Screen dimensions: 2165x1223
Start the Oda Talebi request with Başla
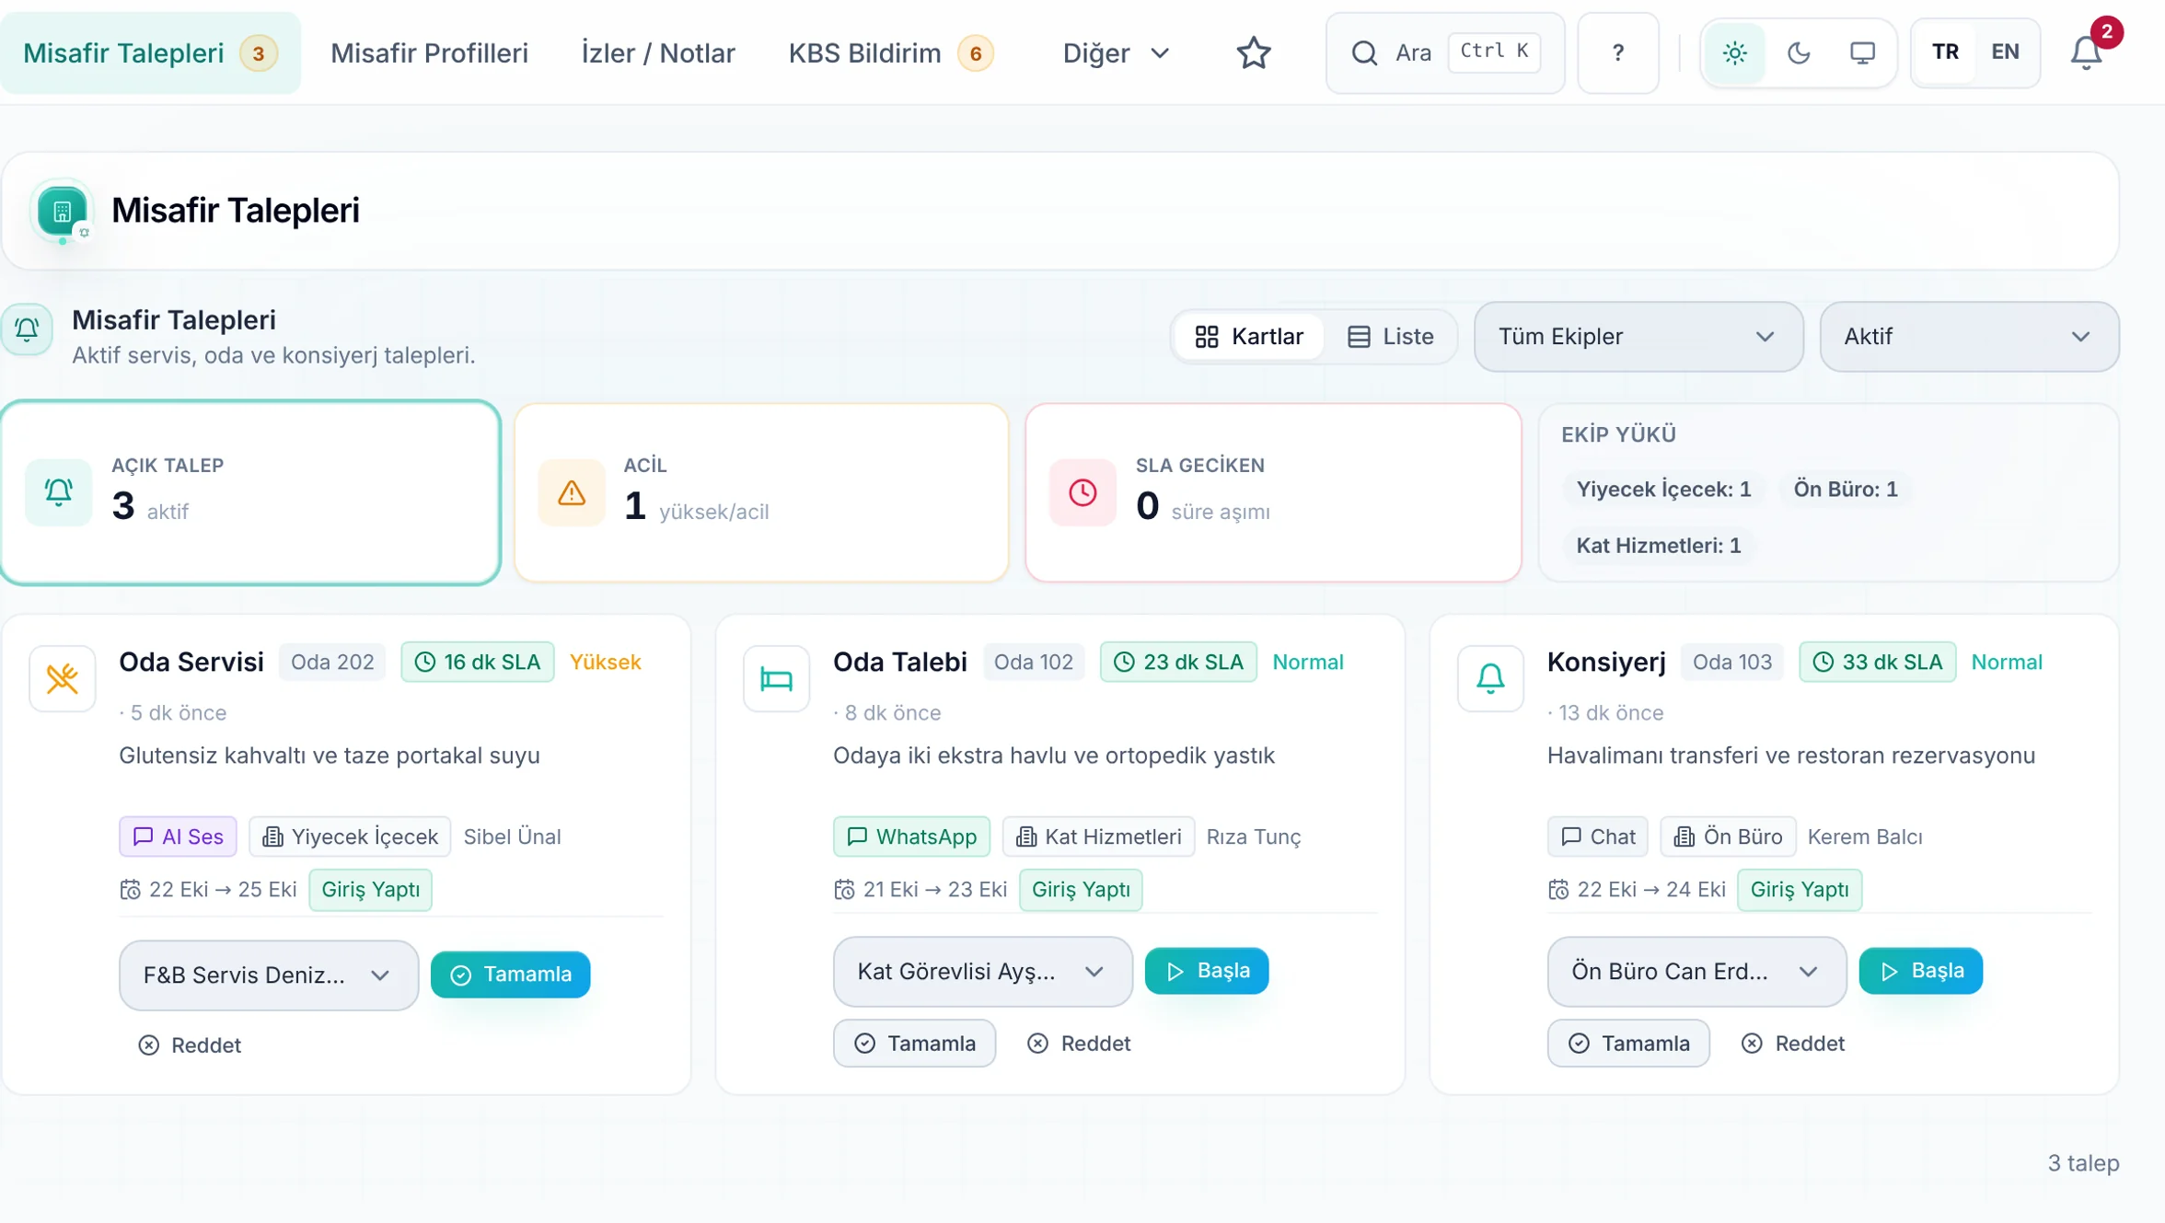click(x=1206, y=971)
